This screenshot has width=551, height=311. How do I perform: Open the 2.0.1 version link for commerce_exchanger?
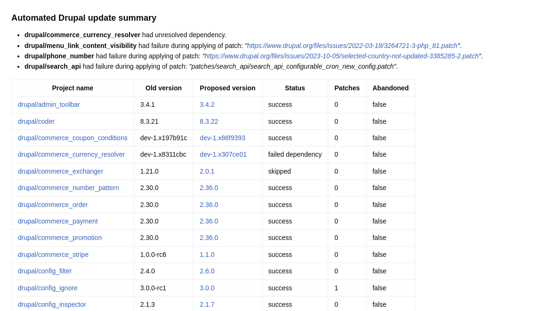point(207,171)
